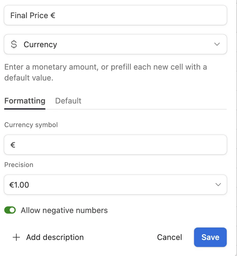The image size is (237, 256).
Task: Switch to the Formatting tab
Action: 25,101
